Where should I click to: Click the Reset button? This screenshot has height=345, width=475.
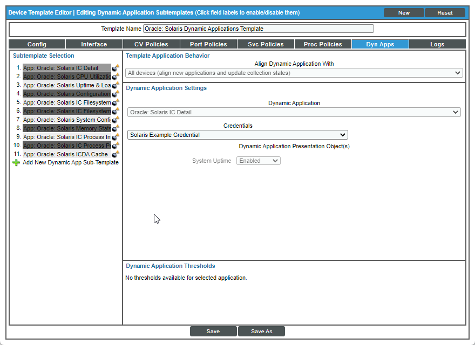click(x=445, y=13)
